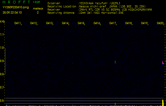
Task: Click the meteor echo near 0417
Action: (115, 62)
